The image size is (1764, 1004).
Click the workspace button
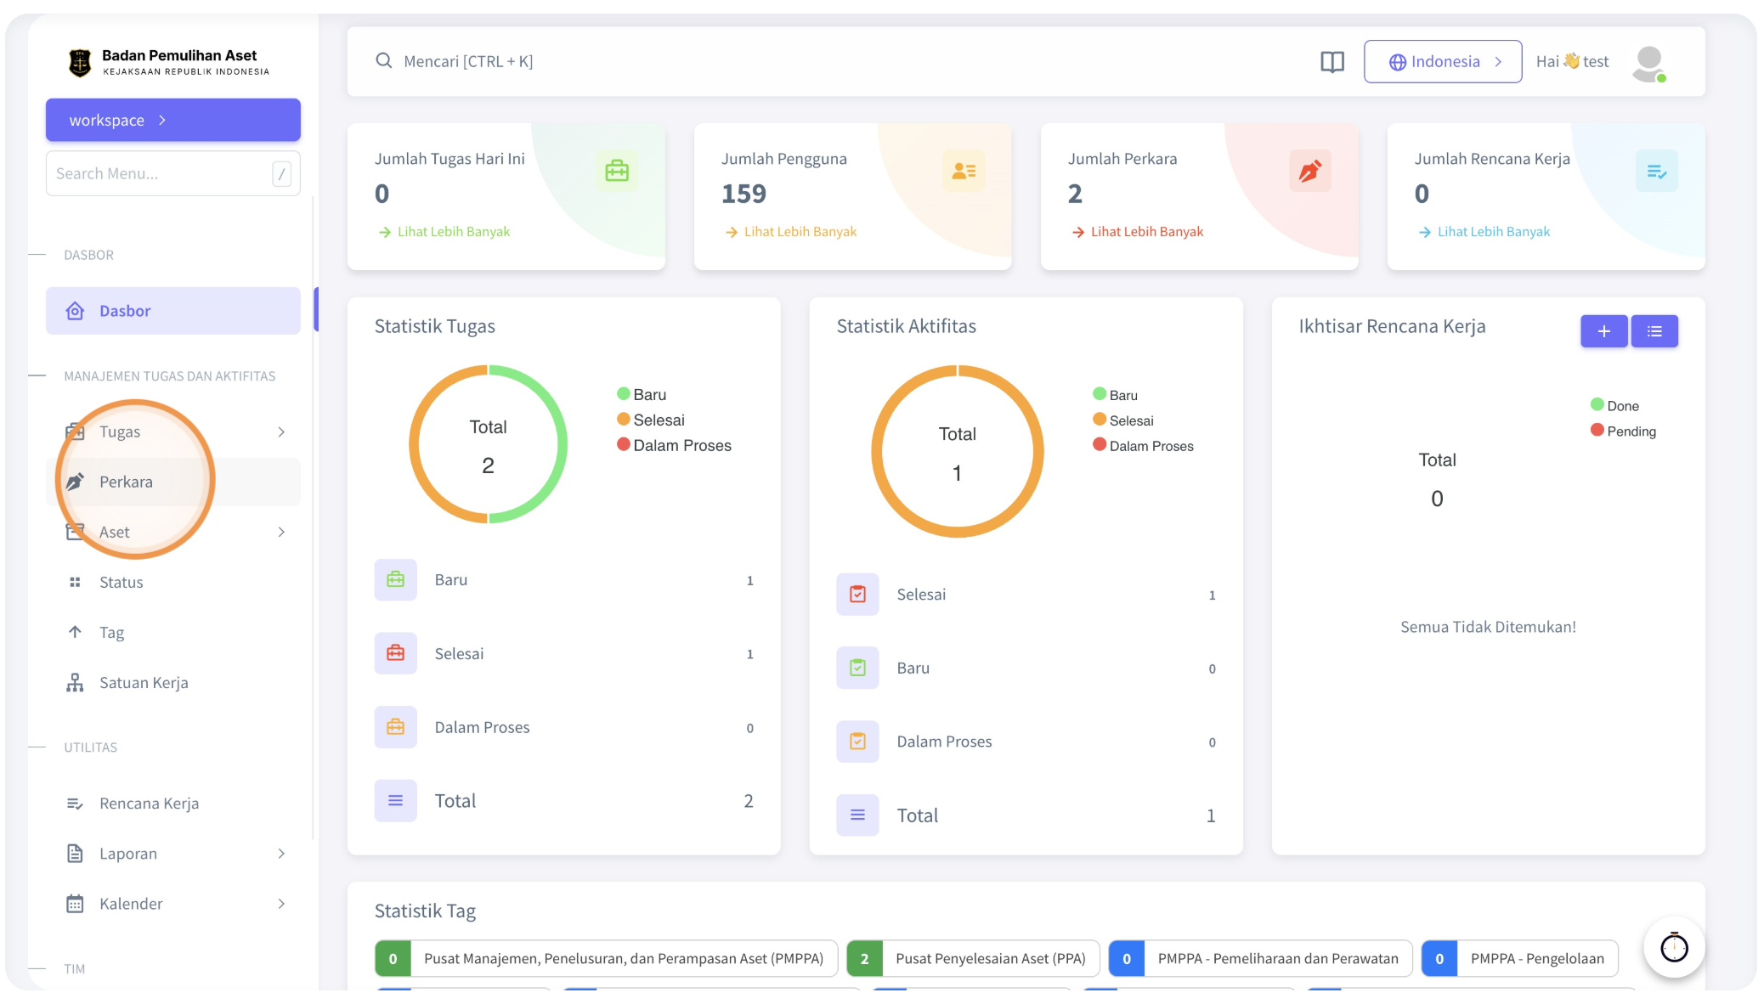(173, 120)
